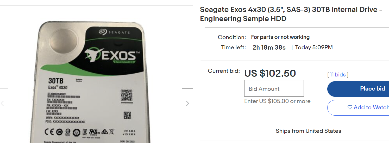Click the crossed-out bin symbol on label
Screen dimensions: 389x143
click(112, 132)
